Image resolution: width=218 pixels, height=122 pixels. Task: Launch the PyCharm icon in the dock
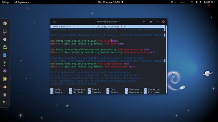pos(5,47)
